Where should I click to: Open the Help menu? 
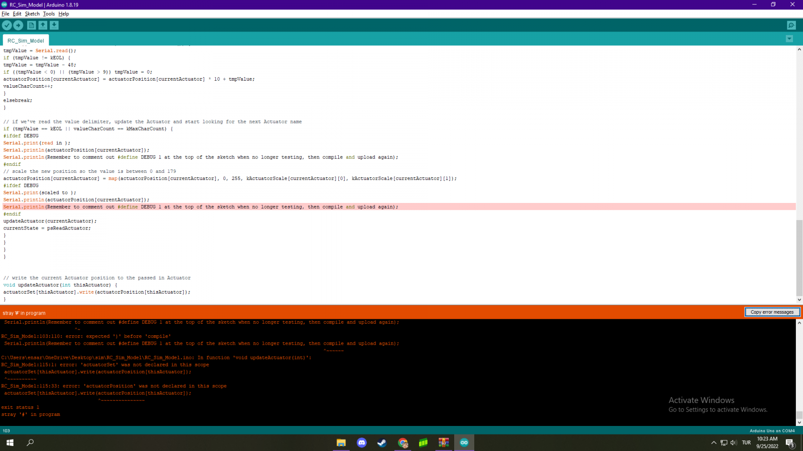(x=64, y=14)
